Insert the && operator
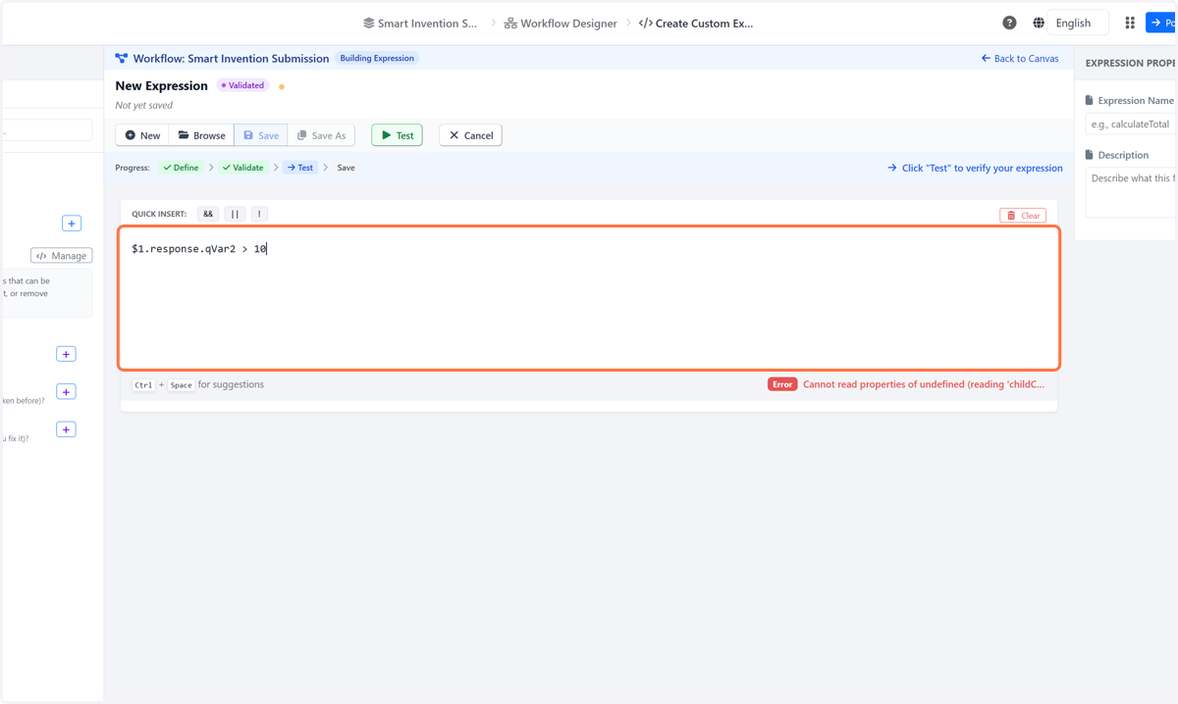1178x704 pixels. (x=208, y=214)
